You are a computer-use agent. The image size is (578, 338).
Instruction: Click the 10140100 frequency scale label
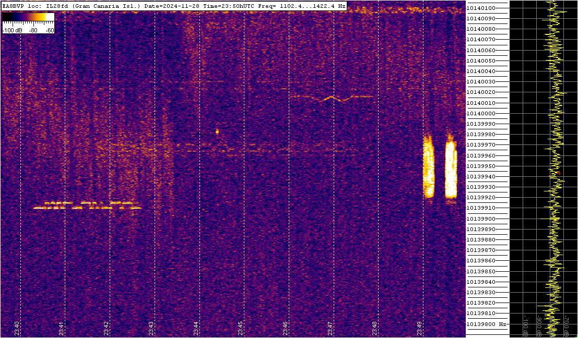pos(481,8)
